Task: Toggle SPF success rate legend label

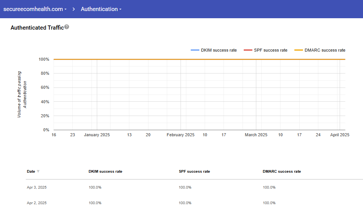Action: [x=271, y=50]
